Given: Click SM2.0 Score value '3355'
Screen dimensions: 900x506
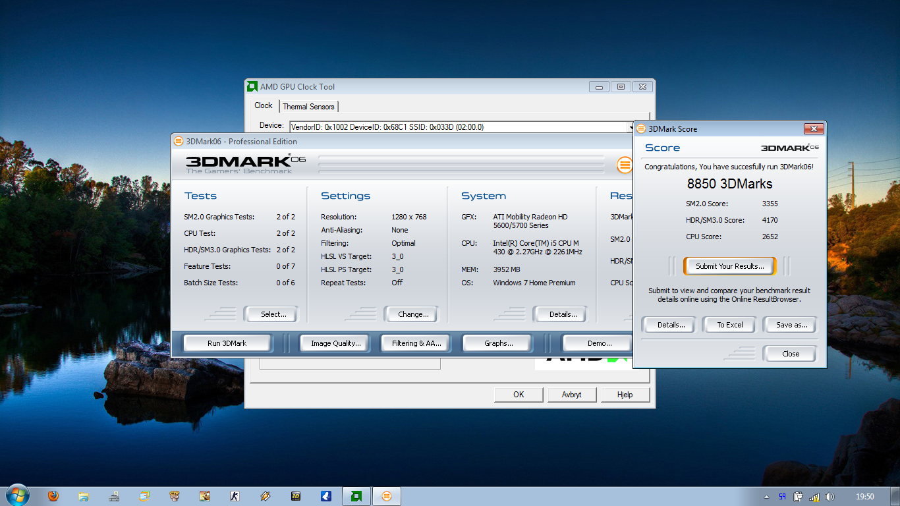Looking at the screenshot, I should coord(770,204).
